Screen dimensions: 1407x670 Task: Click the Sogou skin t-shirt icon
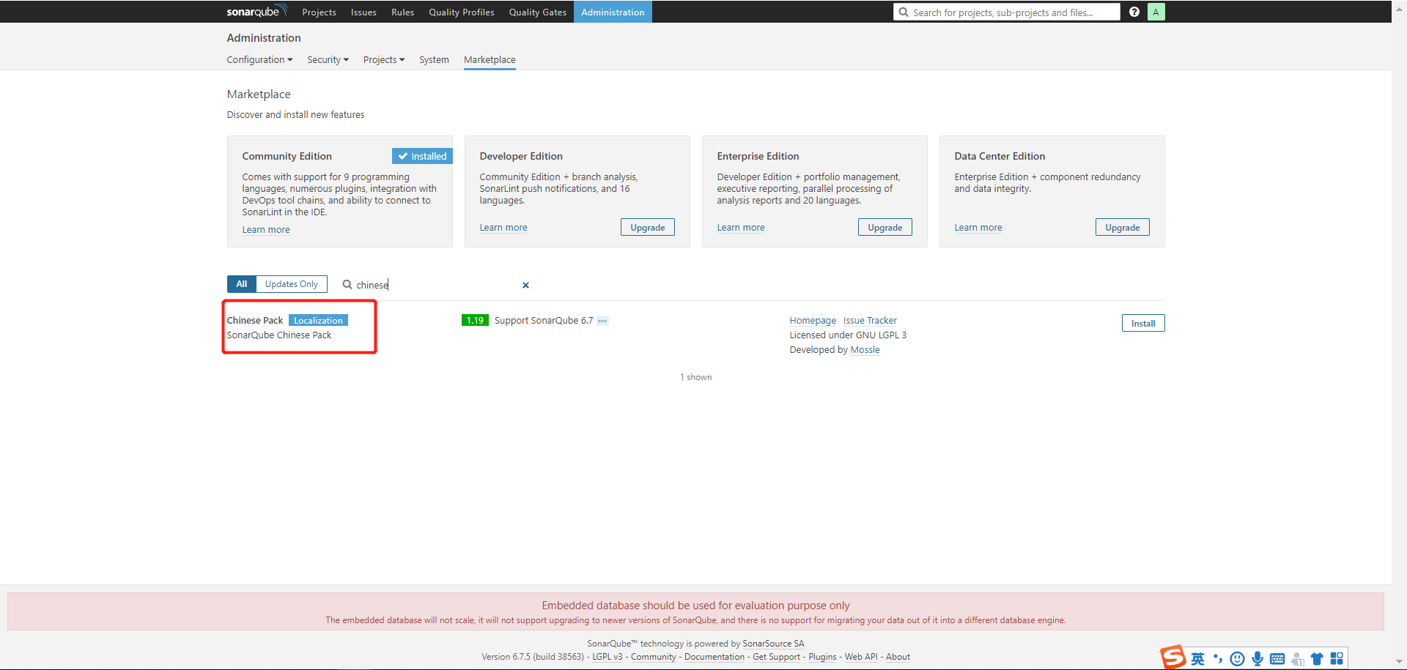[1318, 658]
